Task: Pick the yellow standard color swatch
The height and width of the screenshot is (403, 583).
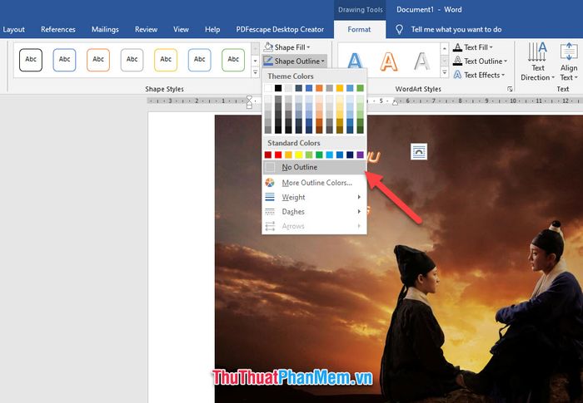Action: 298,155
